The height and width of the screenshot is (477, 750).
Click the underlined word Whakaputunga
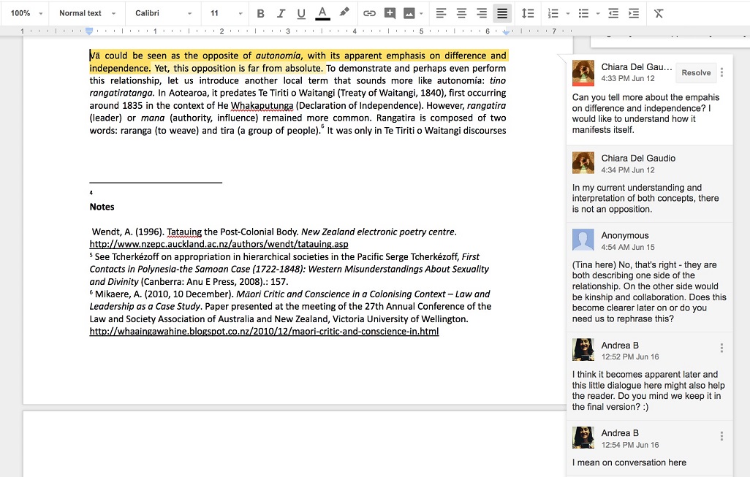click(262, 106)
